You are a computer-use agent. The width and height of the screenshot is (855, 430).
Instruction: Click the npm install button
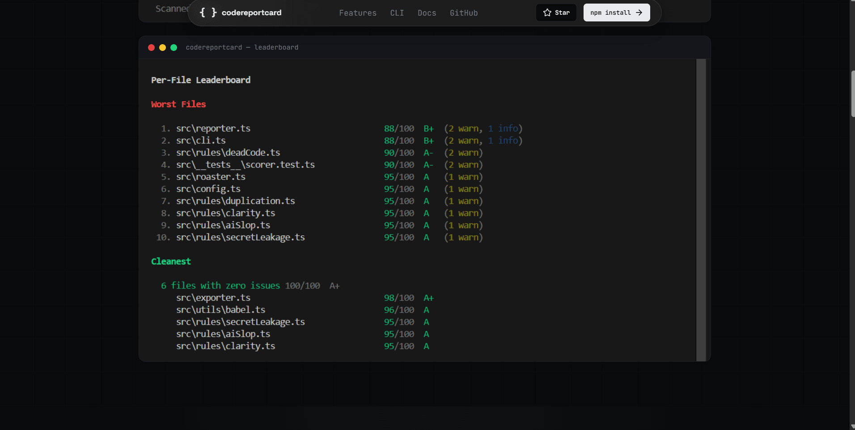[616, 13]
